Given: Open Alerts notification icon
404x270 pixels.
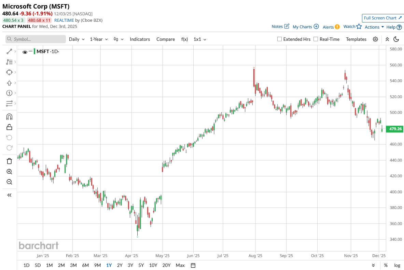Looking at the screenshot, I should 337,27.
